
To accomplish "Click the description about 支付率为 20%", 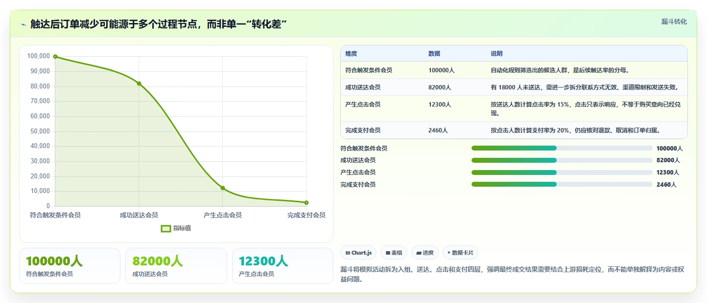I will 575,130.
